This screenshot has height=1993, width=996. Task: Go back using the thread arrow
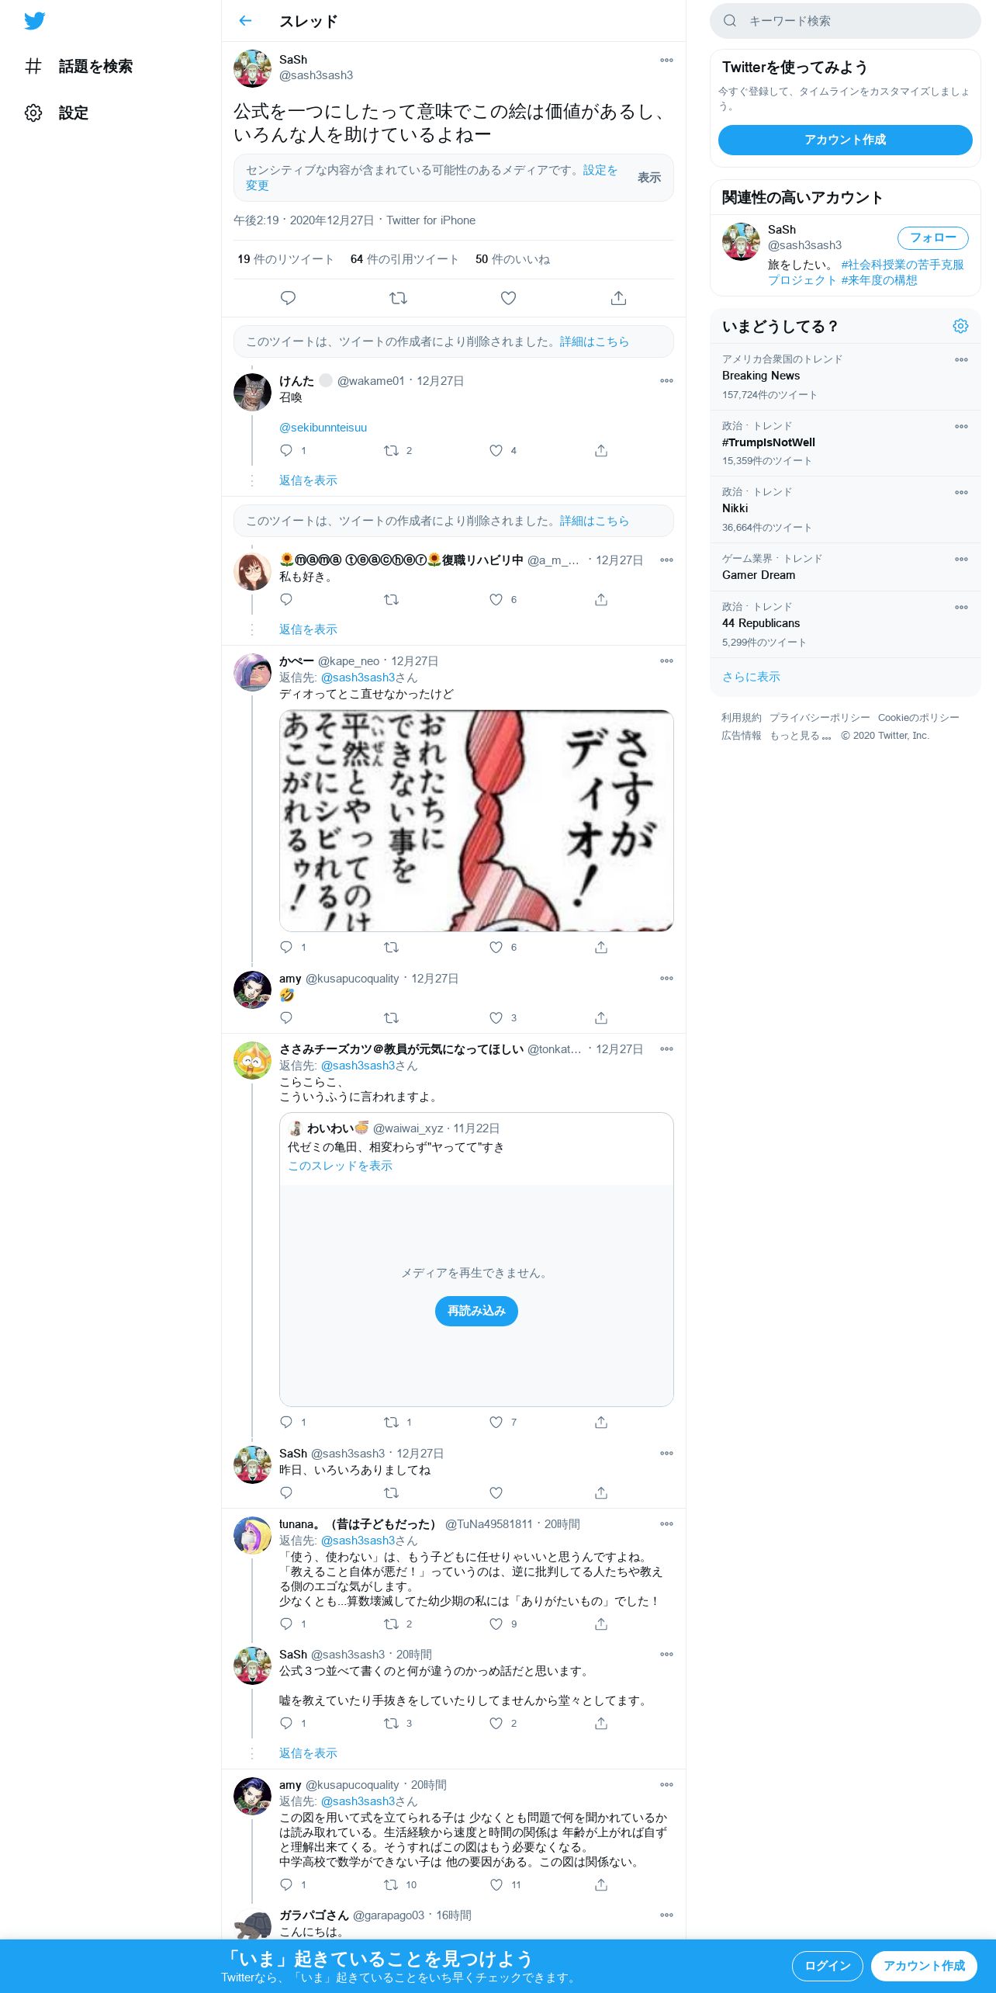(x=245, y=21)
